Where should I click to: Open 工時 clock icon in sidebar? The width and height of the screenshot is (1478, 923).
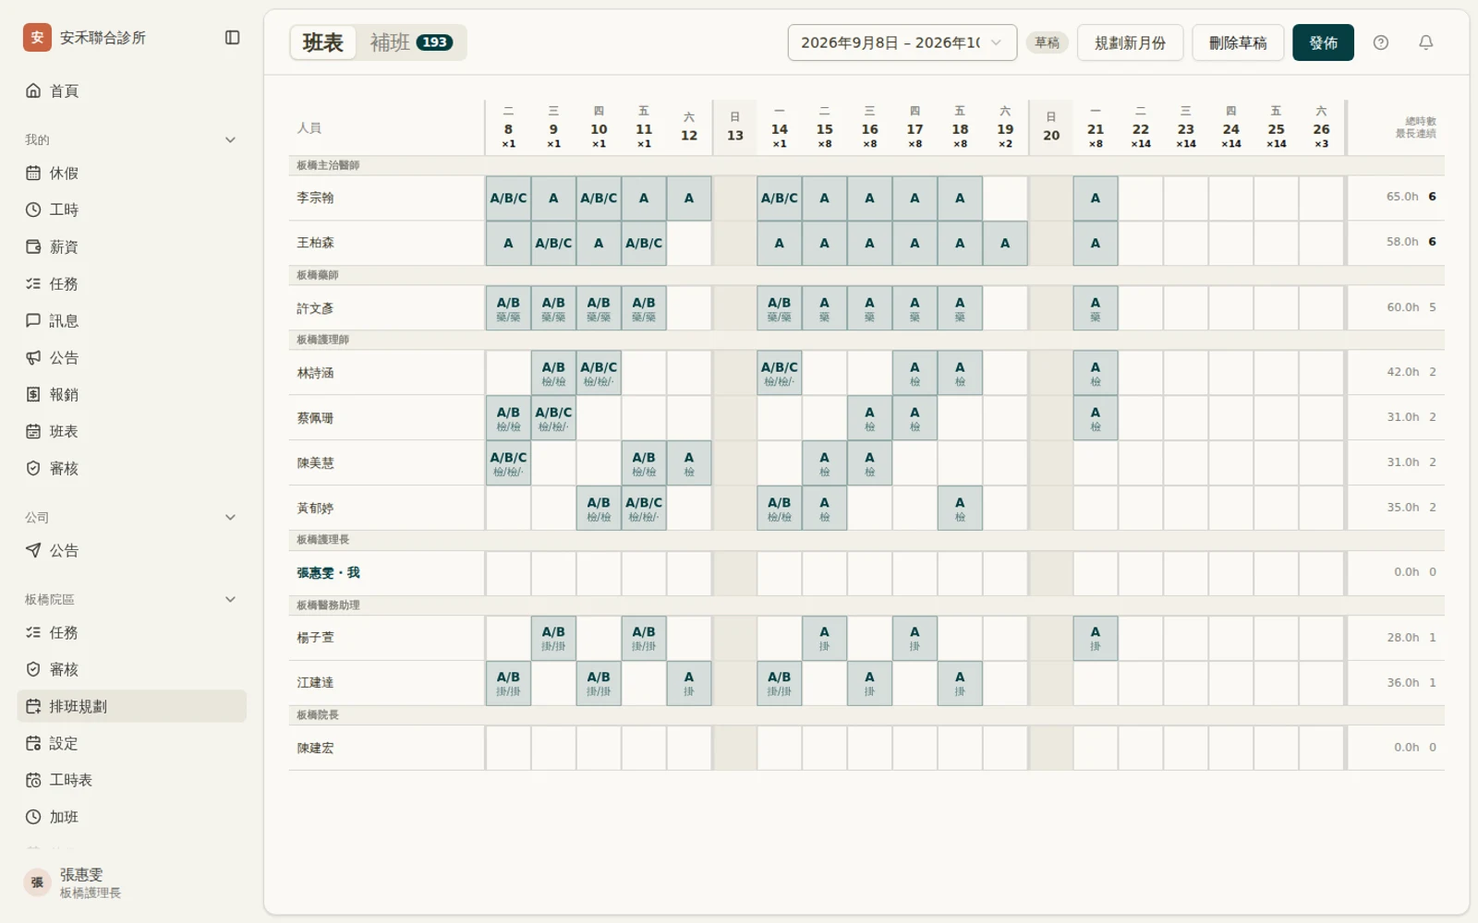[x=33, y=210]
